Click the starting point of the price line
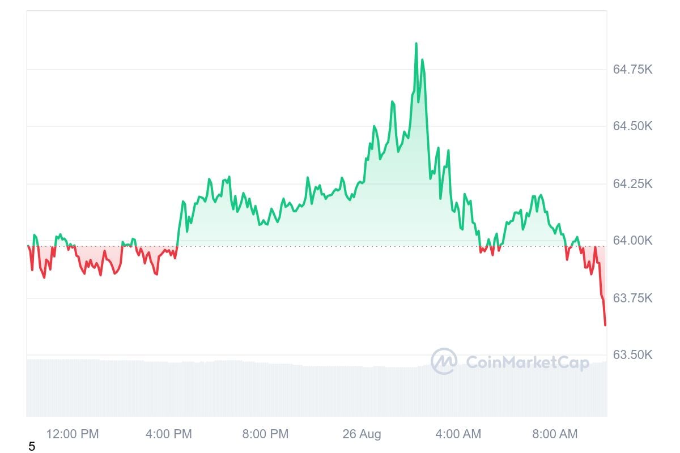 28,245
